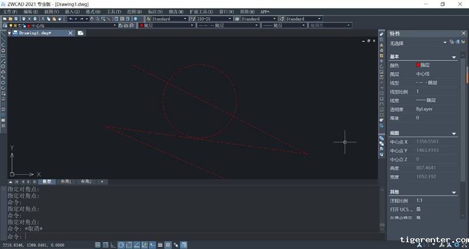Click the undo arrow in the top toolbar
469x249 pixels.
click(71, 19)
